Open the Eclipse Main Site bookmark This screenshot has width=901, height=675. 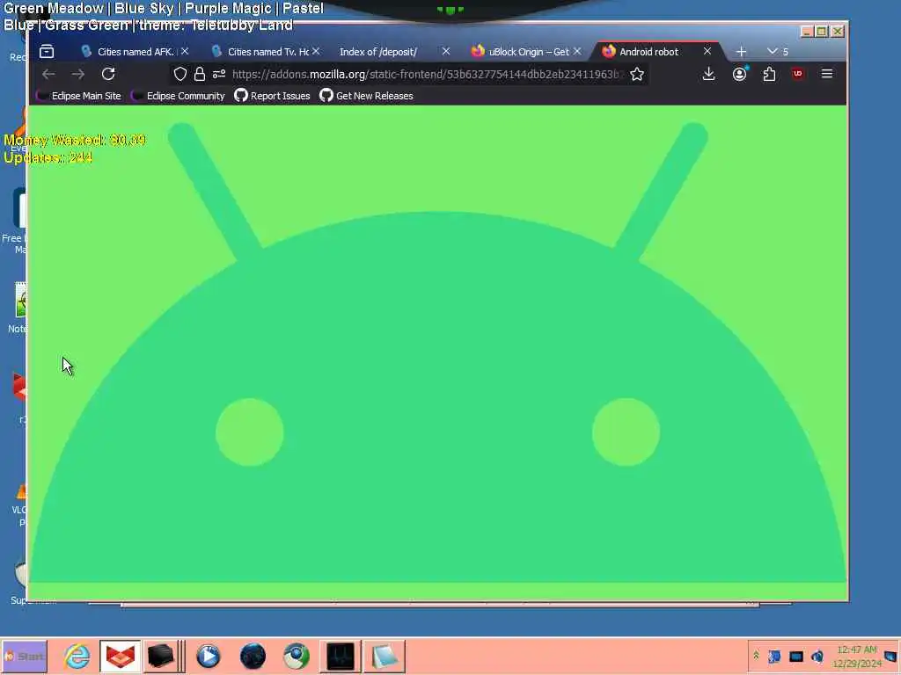[x=79, y=96]
